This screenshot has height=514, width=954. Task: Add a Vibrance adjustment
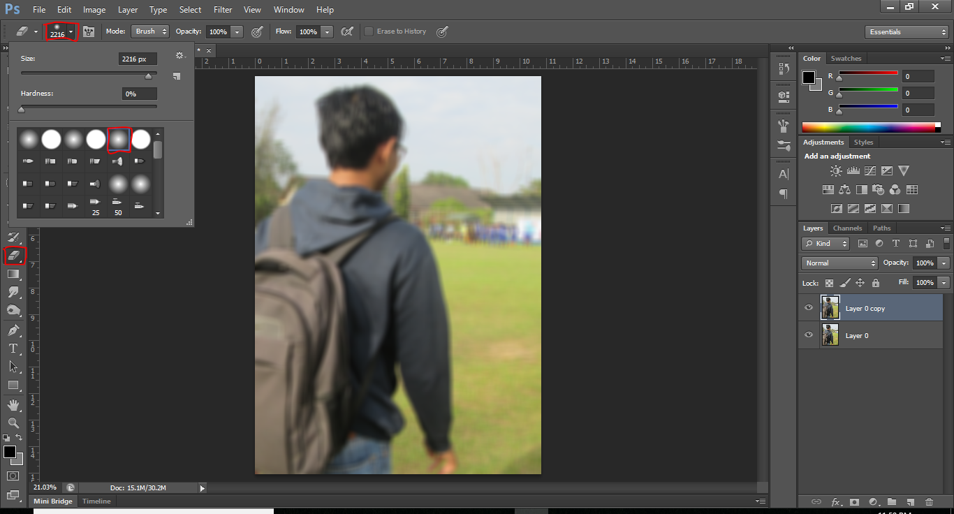pos(904,170)
